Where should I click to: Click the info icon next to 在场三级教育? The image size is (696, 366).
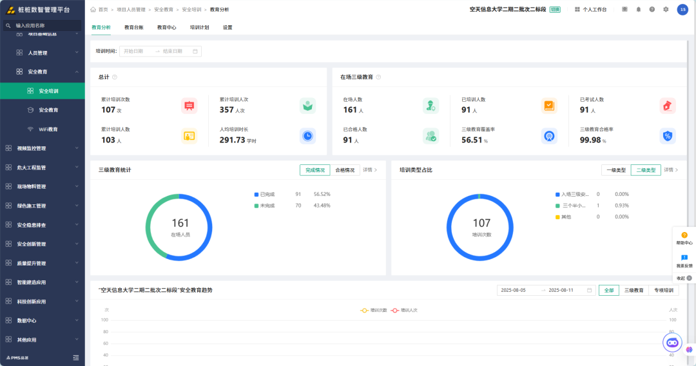click(x=378, y=77)
